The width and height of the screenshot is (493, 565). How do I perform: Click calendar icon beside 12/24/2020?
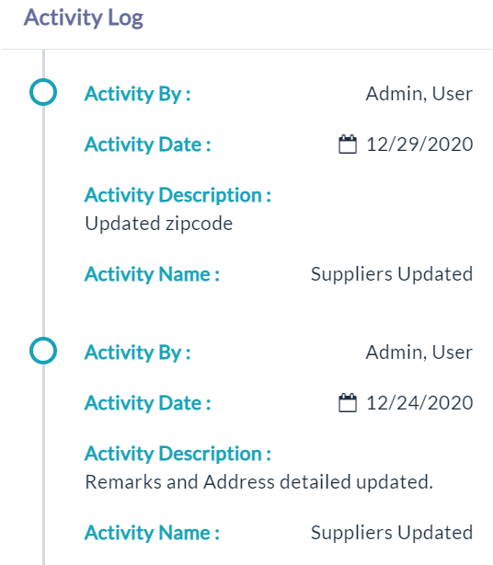(x=348, y=402)
